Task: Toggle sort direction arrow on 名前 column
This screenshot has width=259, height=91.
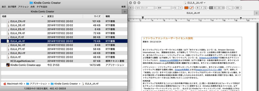Action: pyautogui.click(x=42, y=16)
